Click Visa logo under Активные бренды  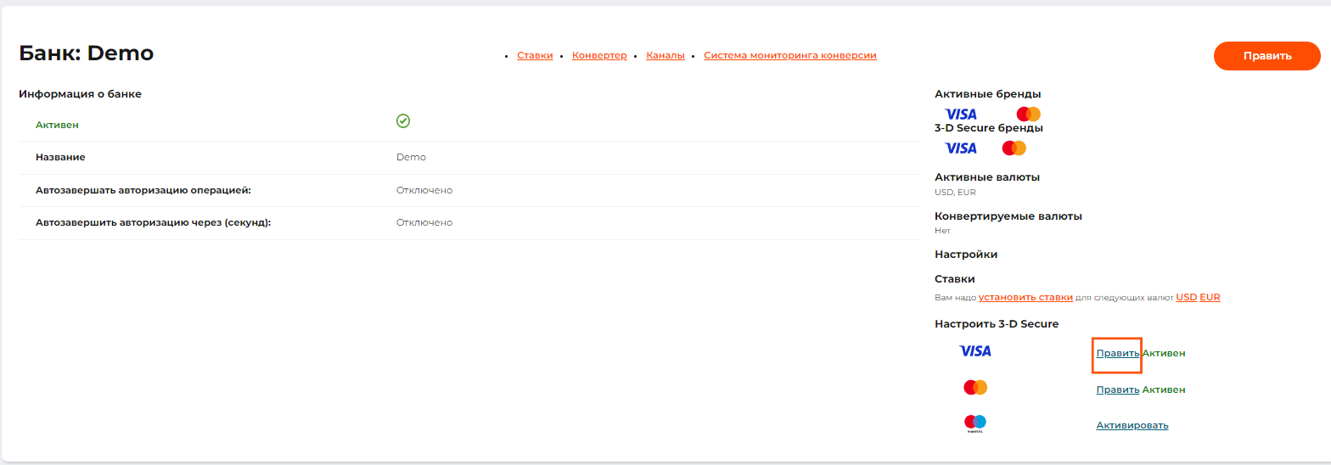(x=961, y=114)
